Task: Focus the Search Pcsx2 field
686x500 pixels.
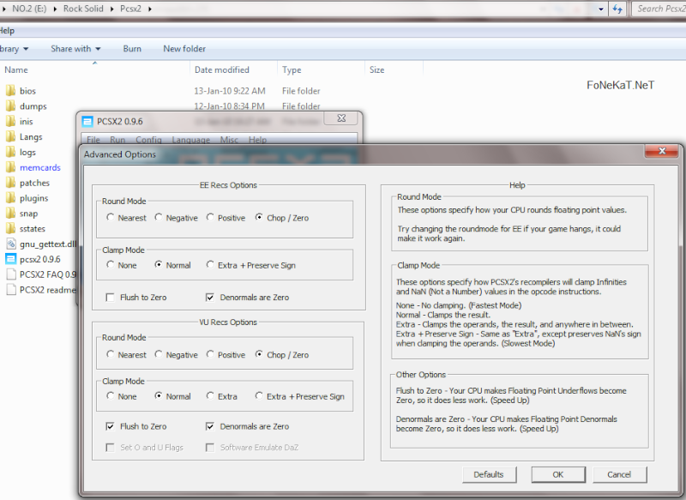Action: 659,9
